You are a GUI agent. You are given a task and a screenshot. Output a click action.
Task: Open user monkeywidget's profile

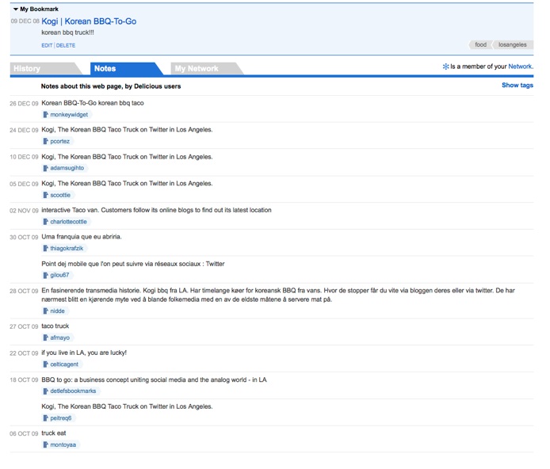click(x=69, y=115)
